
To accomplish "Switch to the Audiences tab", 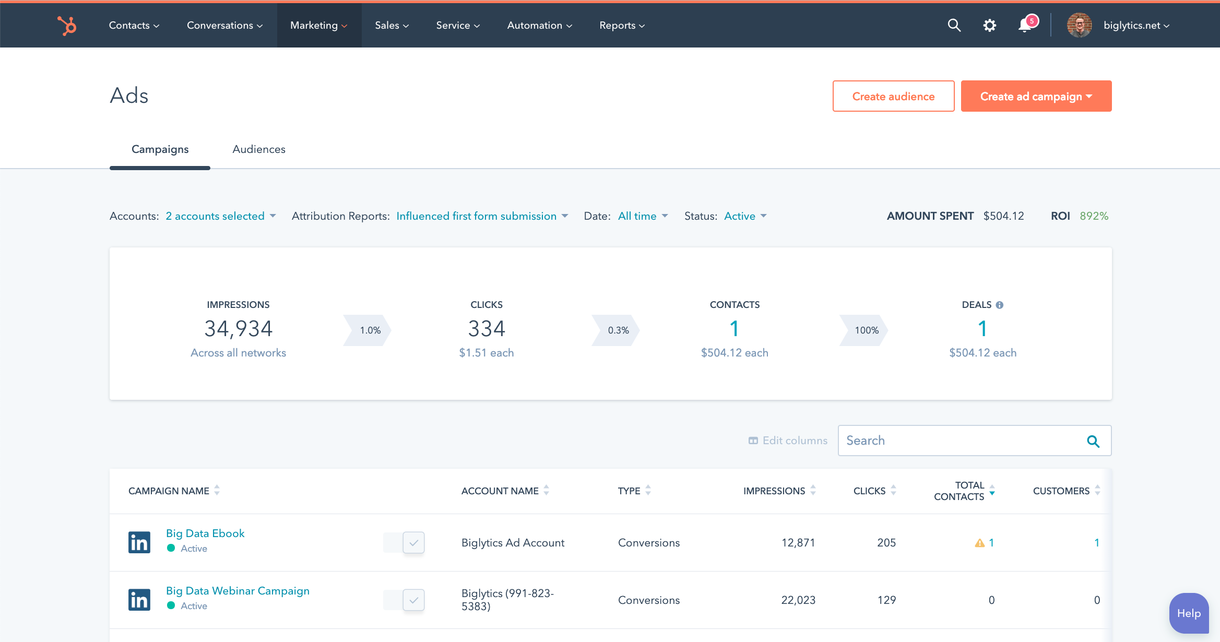I will point(259,149).
